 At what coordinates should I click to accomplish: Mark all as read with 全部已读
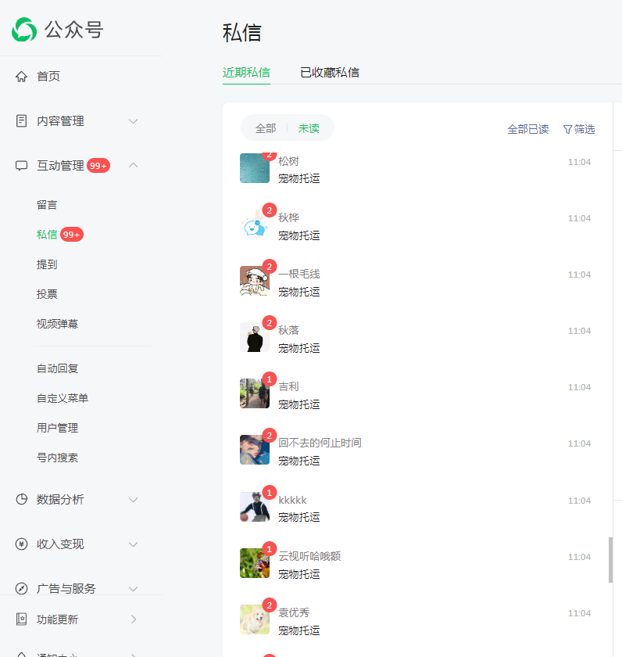point(528,129)
